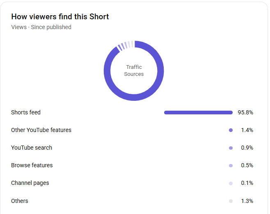The image size is (270, 214).
Task: Select the Other YouTube features row label
Action: pyautogui.click(x=41, y=130)
